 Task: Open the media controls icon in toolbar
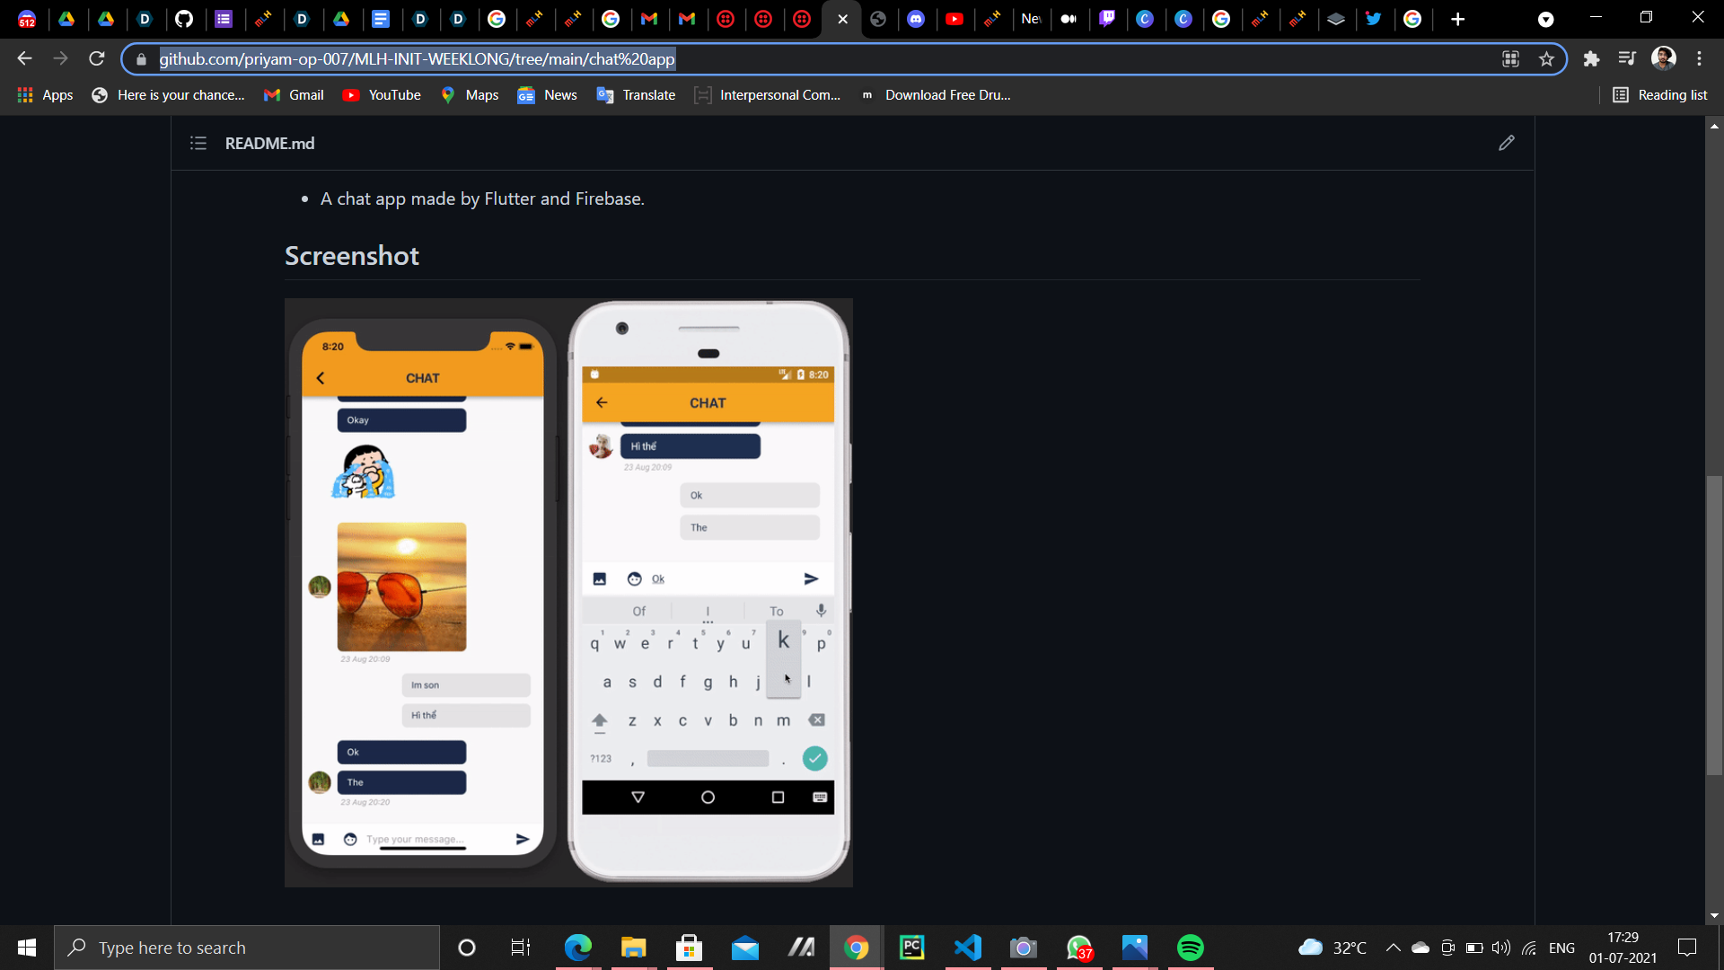coord(1627,59)
